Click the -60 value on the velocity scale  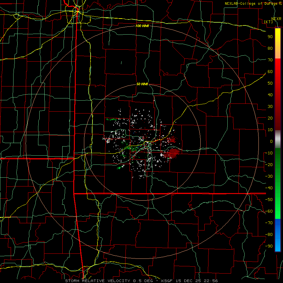pos(269,211)
